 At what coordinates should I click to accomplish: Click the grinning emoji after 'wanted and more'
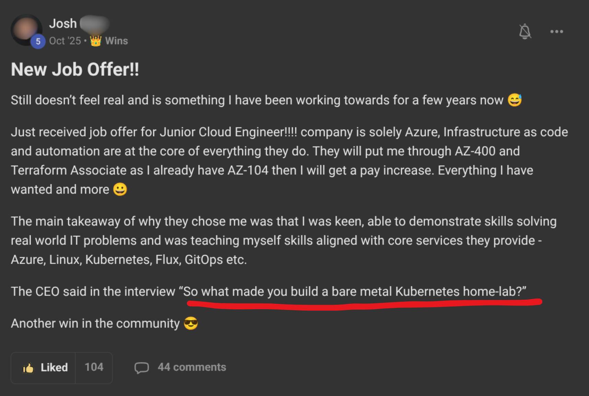120,189
